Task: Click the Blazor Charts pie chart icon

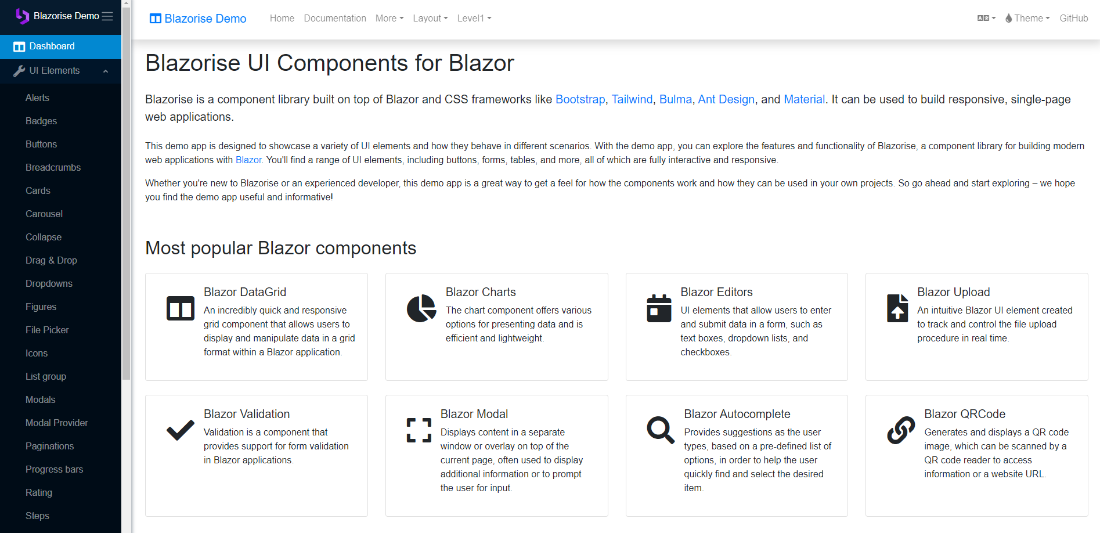Action: (x=421, y=309)
